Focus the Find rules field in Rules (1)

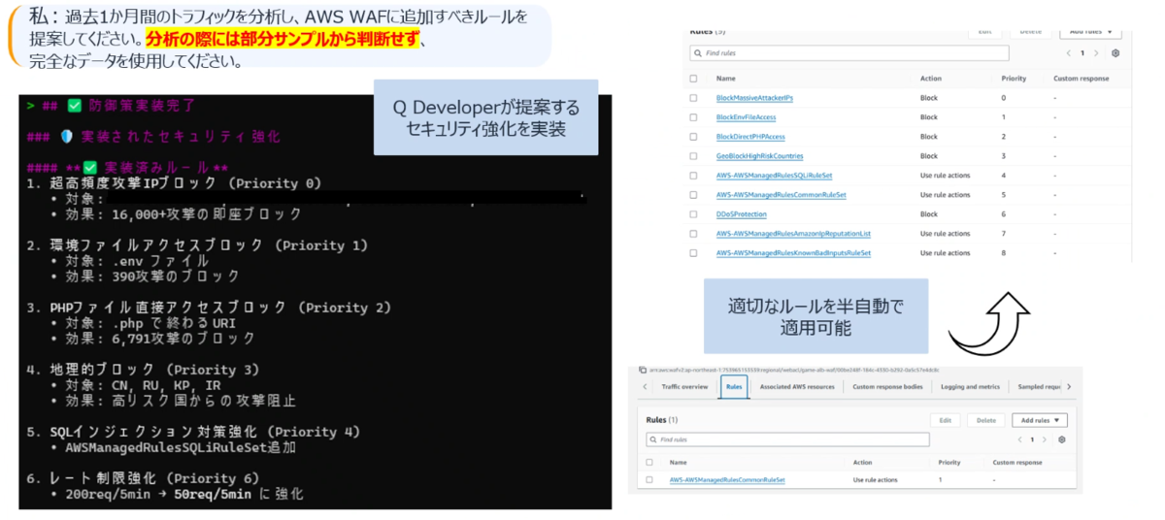pyautogui.click(x=787, y=439)
